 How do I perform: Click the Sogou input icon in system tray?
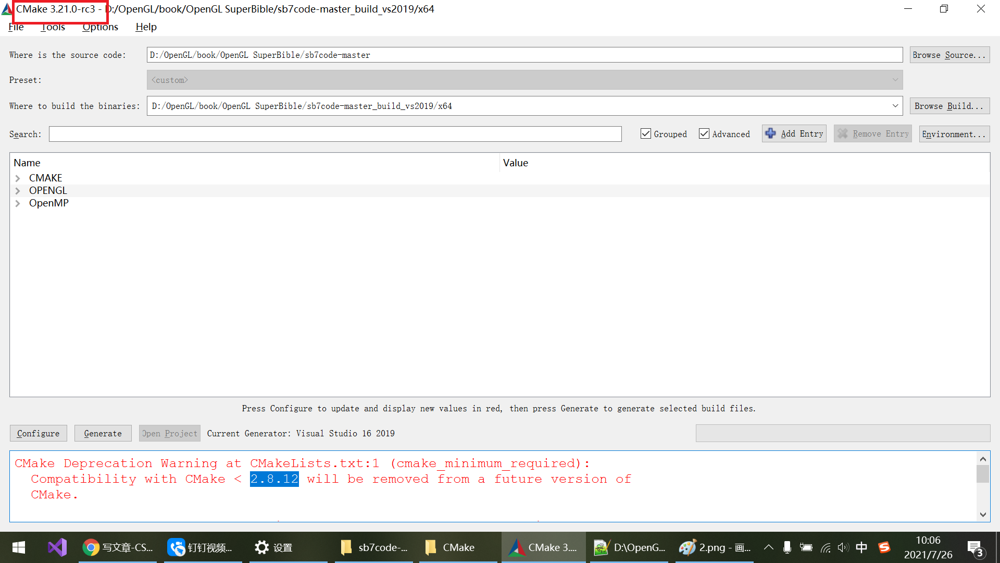884,547
